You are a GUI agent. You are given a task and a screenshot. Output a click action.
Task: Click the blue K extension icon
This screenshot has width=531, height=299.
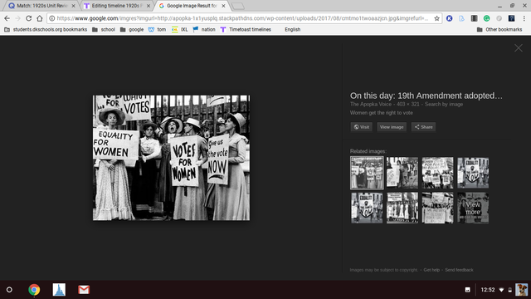[450, 18]
